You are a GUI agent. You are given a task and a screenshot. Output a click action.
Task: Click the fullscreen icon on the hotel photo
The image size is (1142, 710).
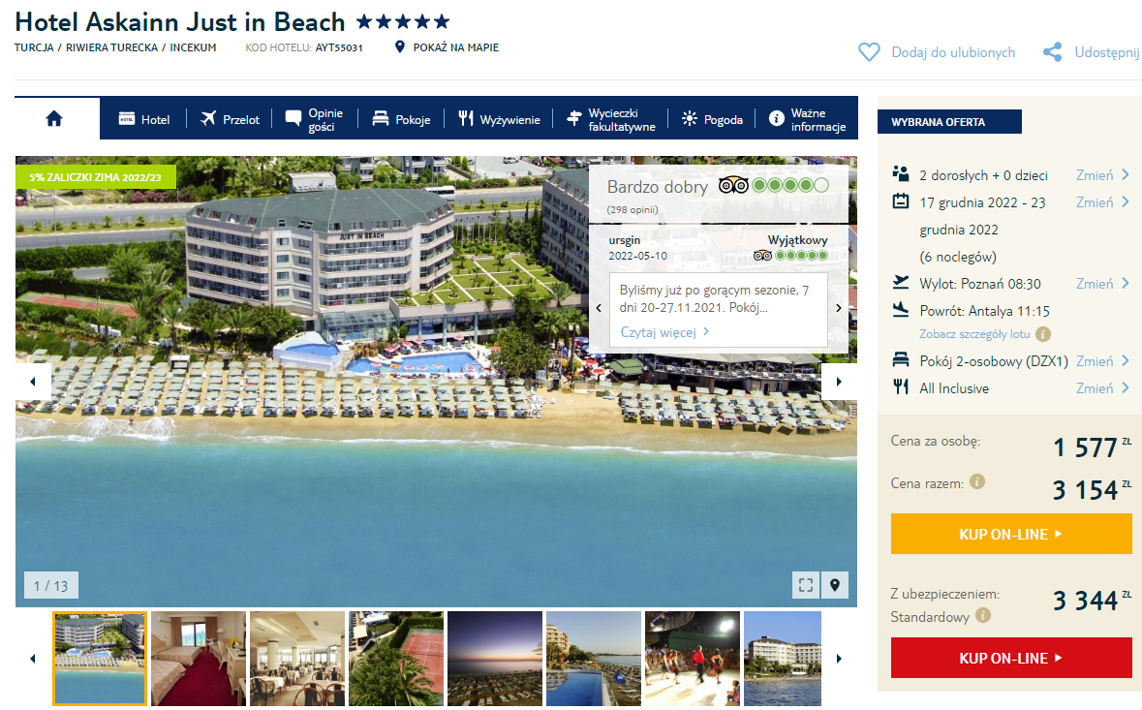tap(806, 585)
